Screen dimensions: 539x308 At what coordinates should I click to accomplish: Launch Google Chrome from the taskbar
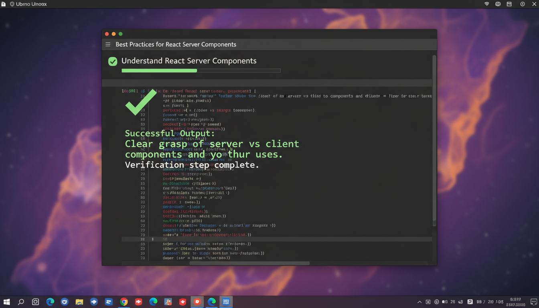point(124,302)
